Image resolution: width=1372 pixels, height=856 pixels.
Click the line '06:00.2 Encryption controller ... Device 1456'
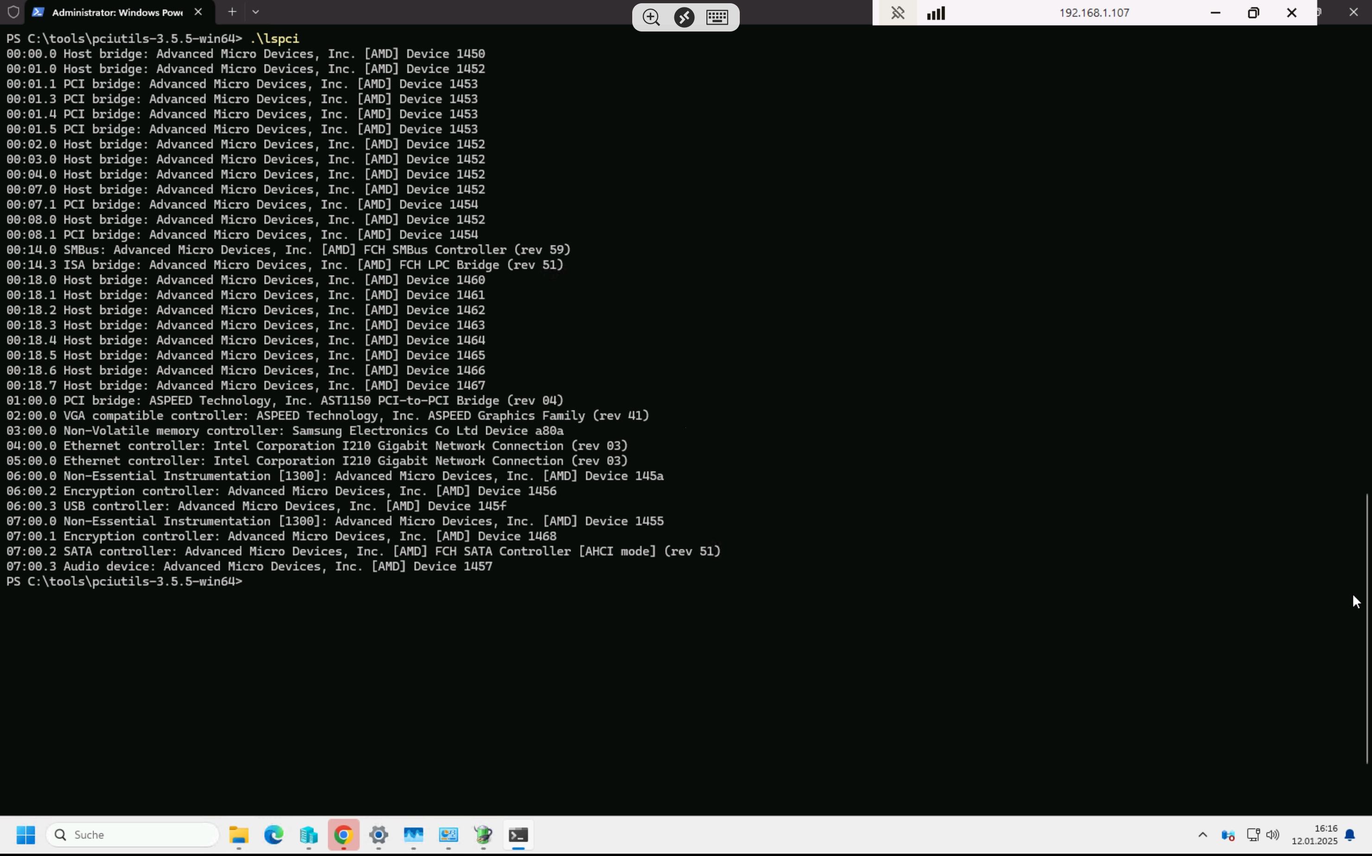(x=281, y=491)
